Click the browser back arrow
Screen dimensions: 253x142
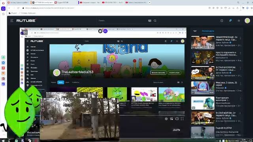tap(9, 8)
